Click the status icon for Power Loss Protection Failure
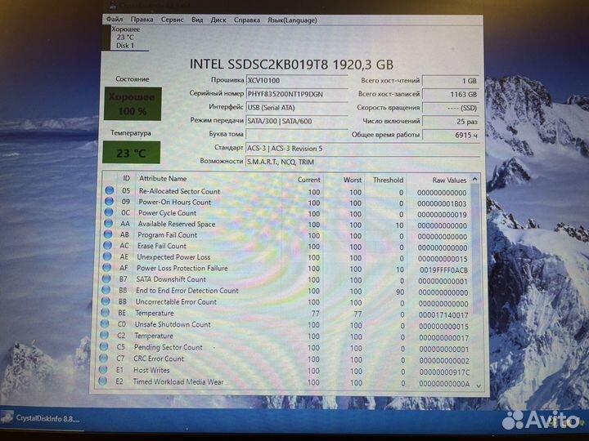This screenshot has width=589, height=441. (x=106, y=267)
